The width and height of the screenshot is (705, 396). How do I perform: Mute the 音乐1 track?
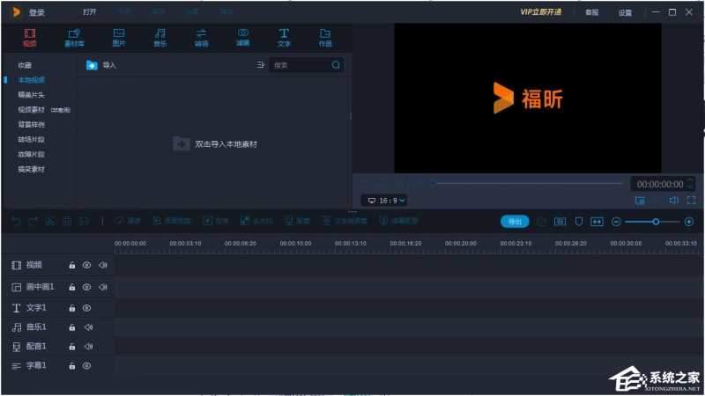[89, 327]
